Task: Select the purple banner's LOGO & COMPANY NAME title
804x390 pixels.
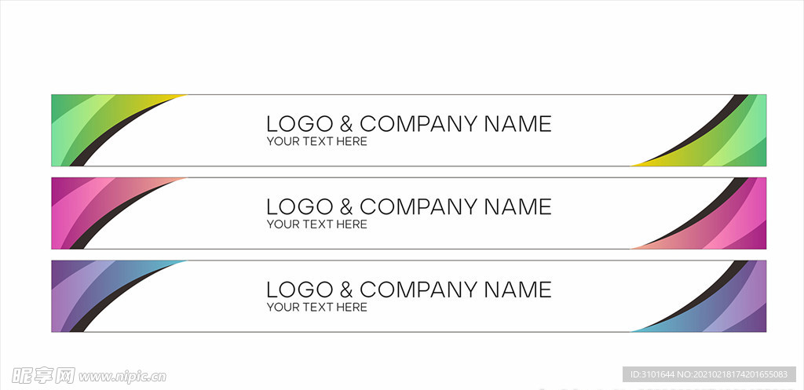Action: point(408,290)
